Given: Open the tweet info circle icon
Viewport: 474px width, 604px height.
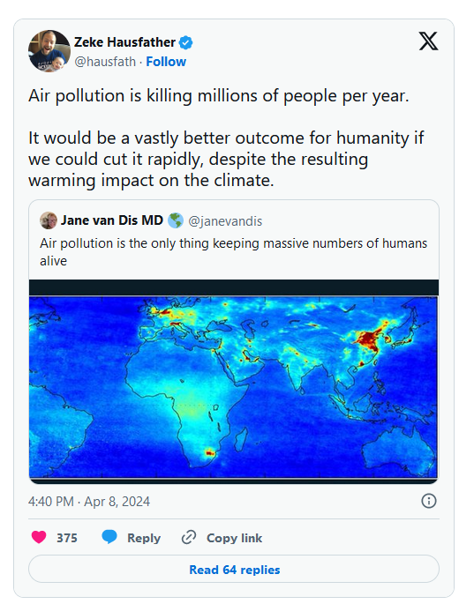Looking at the screenshot, I should (429, 501).
